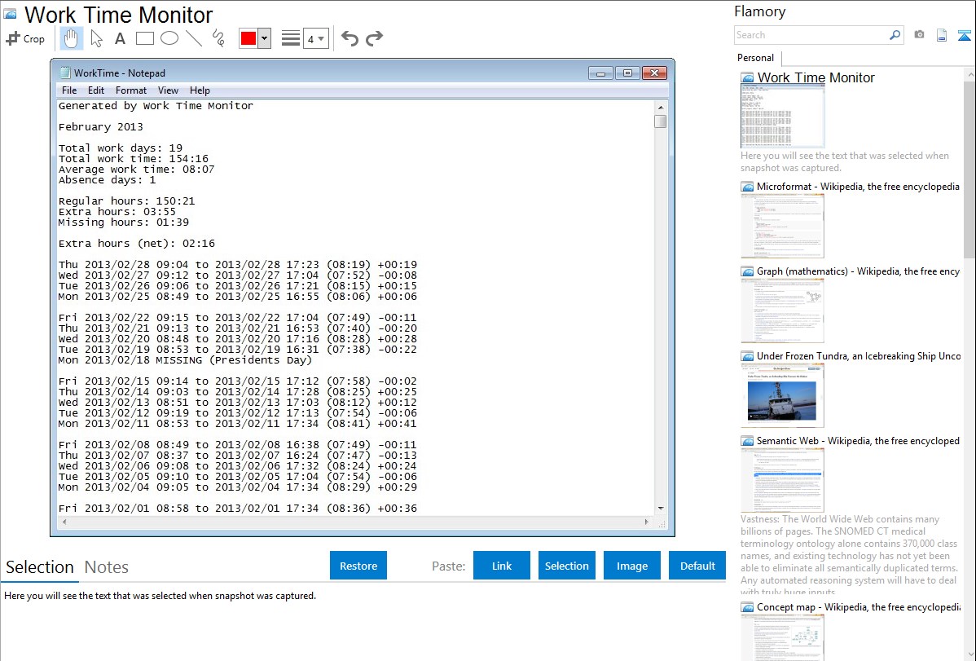Activate the hand pan tool

pyautogui.click(x=72, y=38)
